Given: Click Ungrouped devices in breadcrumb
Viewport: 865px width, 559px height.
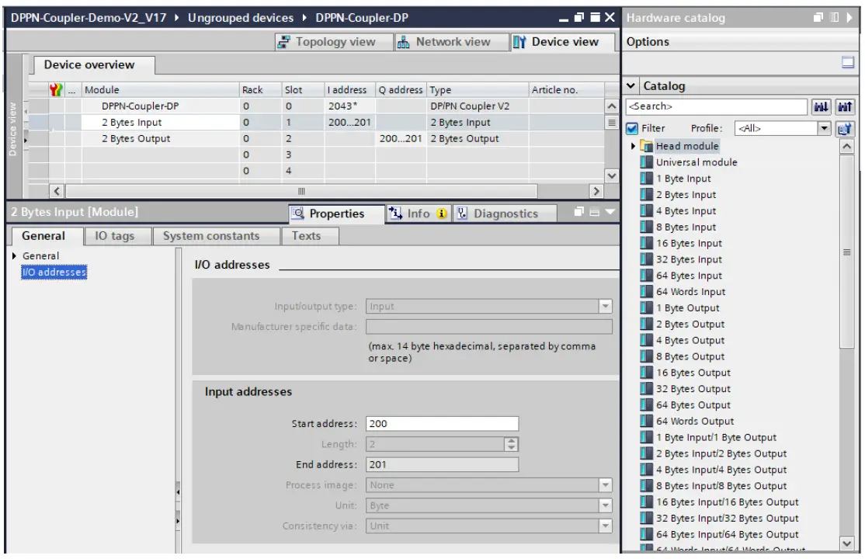Looking at the screenshot, I should (x=241, y=18).
